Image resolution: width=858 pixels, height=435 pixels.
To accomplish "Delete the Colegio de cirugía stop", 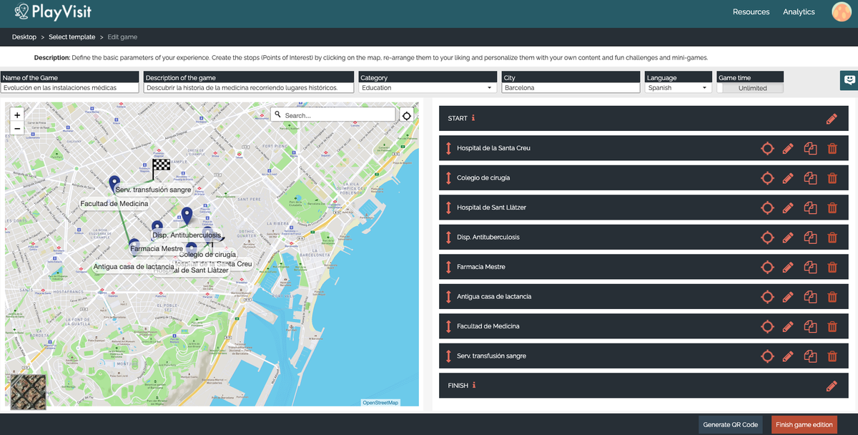I will [x=832, y=178].
